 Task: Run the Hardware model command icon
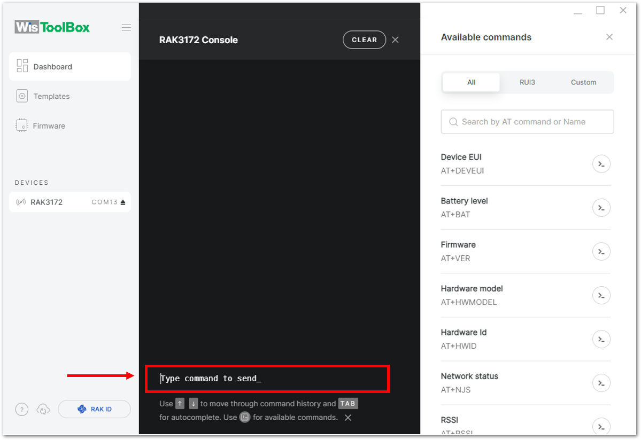[x=601, y=295]
